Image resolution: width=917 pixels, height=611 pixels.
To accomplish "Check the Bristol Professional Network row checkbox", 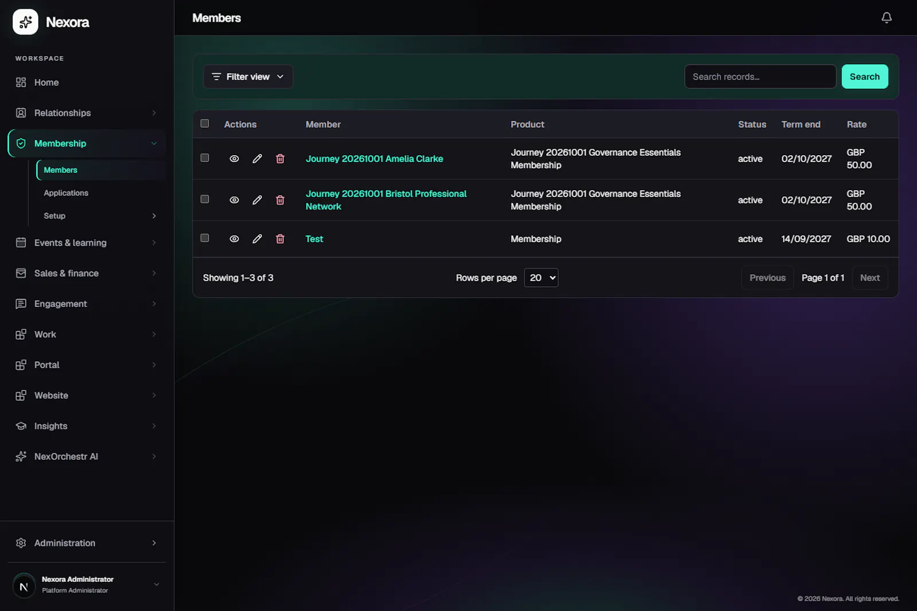I will tap(205, 199).
